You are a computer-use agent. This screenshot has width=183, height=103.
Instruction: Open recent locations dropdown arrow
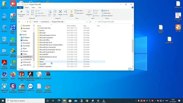[x=25, y=22]
